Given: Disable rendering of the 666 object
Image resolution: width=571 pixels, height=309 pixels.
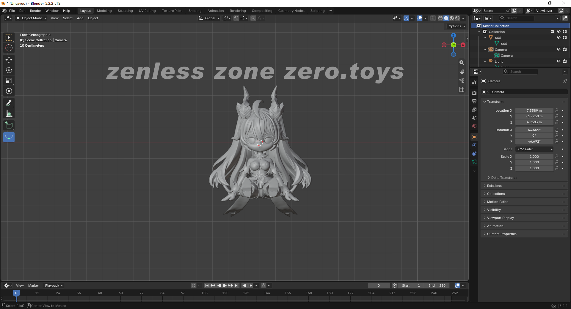Looking at the screenshot, I should point(564,37).
